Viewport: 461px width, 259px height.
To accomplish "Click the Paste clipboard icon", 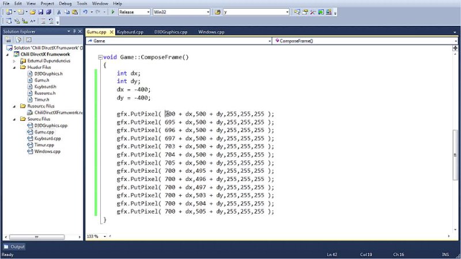I will 75,12.
